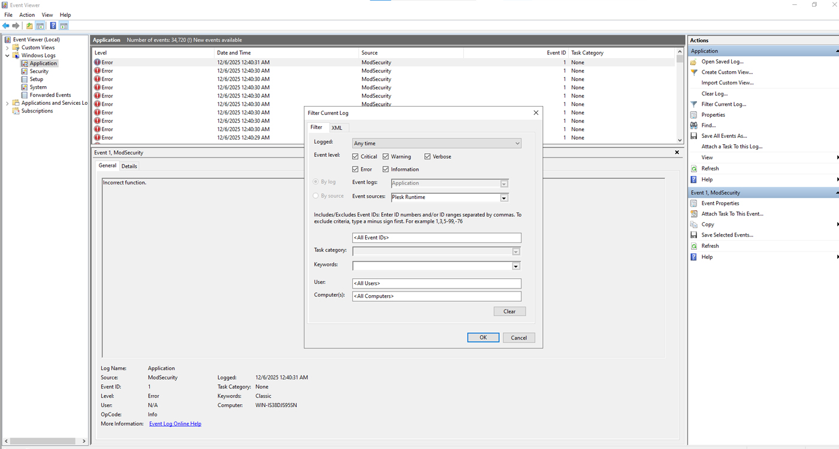
Task: Uncheck the Critical event level checkbox
Action: point(355,157)
